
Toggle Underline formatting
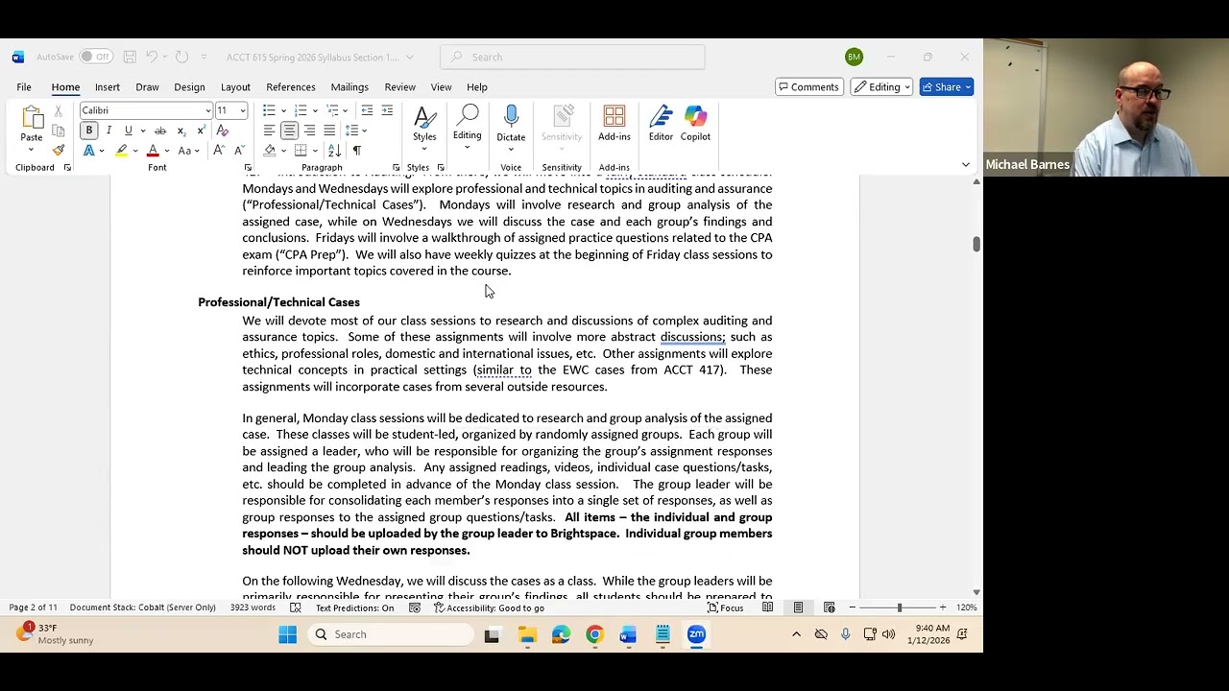point(128,131)
